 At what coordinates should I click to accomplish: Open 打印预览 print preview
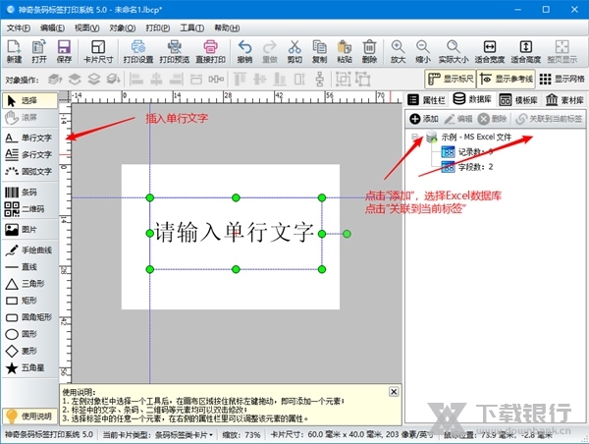175,51
